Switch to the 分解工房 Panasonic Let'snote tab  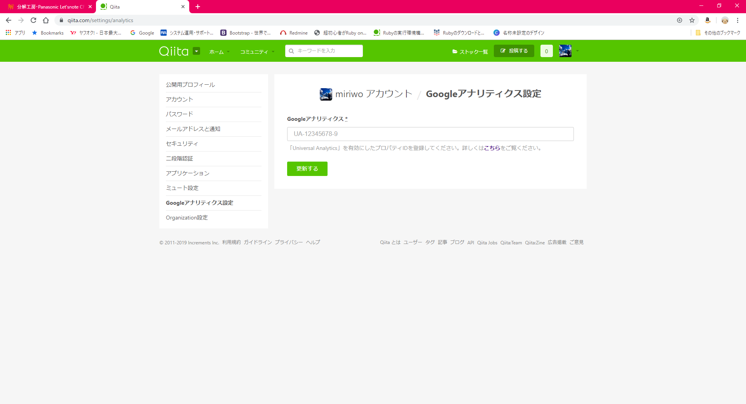click(47, 7)
